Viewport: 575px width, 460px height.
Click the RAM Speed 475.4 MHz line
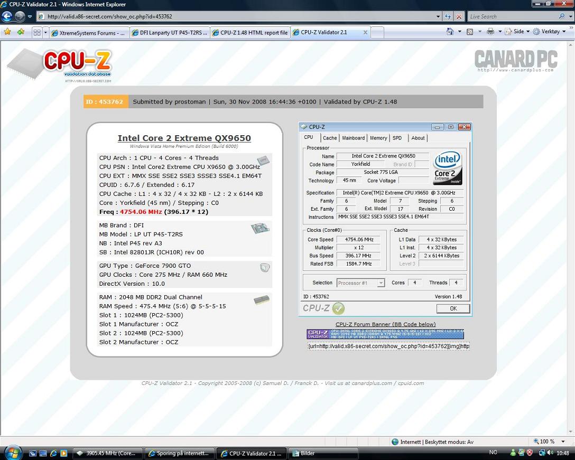coord(162,306)
